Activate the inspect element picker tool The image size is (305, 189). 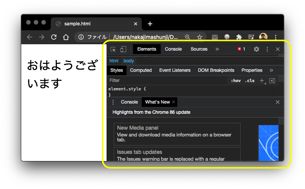point(113,49)
